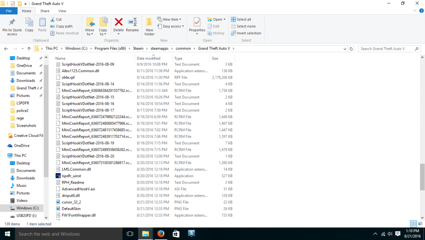425x240 pixels.
Task: Select the dinput8.dll file
Action: tap(71, 195)
